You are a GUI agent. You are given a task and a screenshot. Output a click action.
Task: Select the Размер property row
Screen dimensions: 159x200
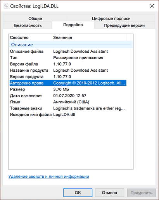[x=68, y=89]
